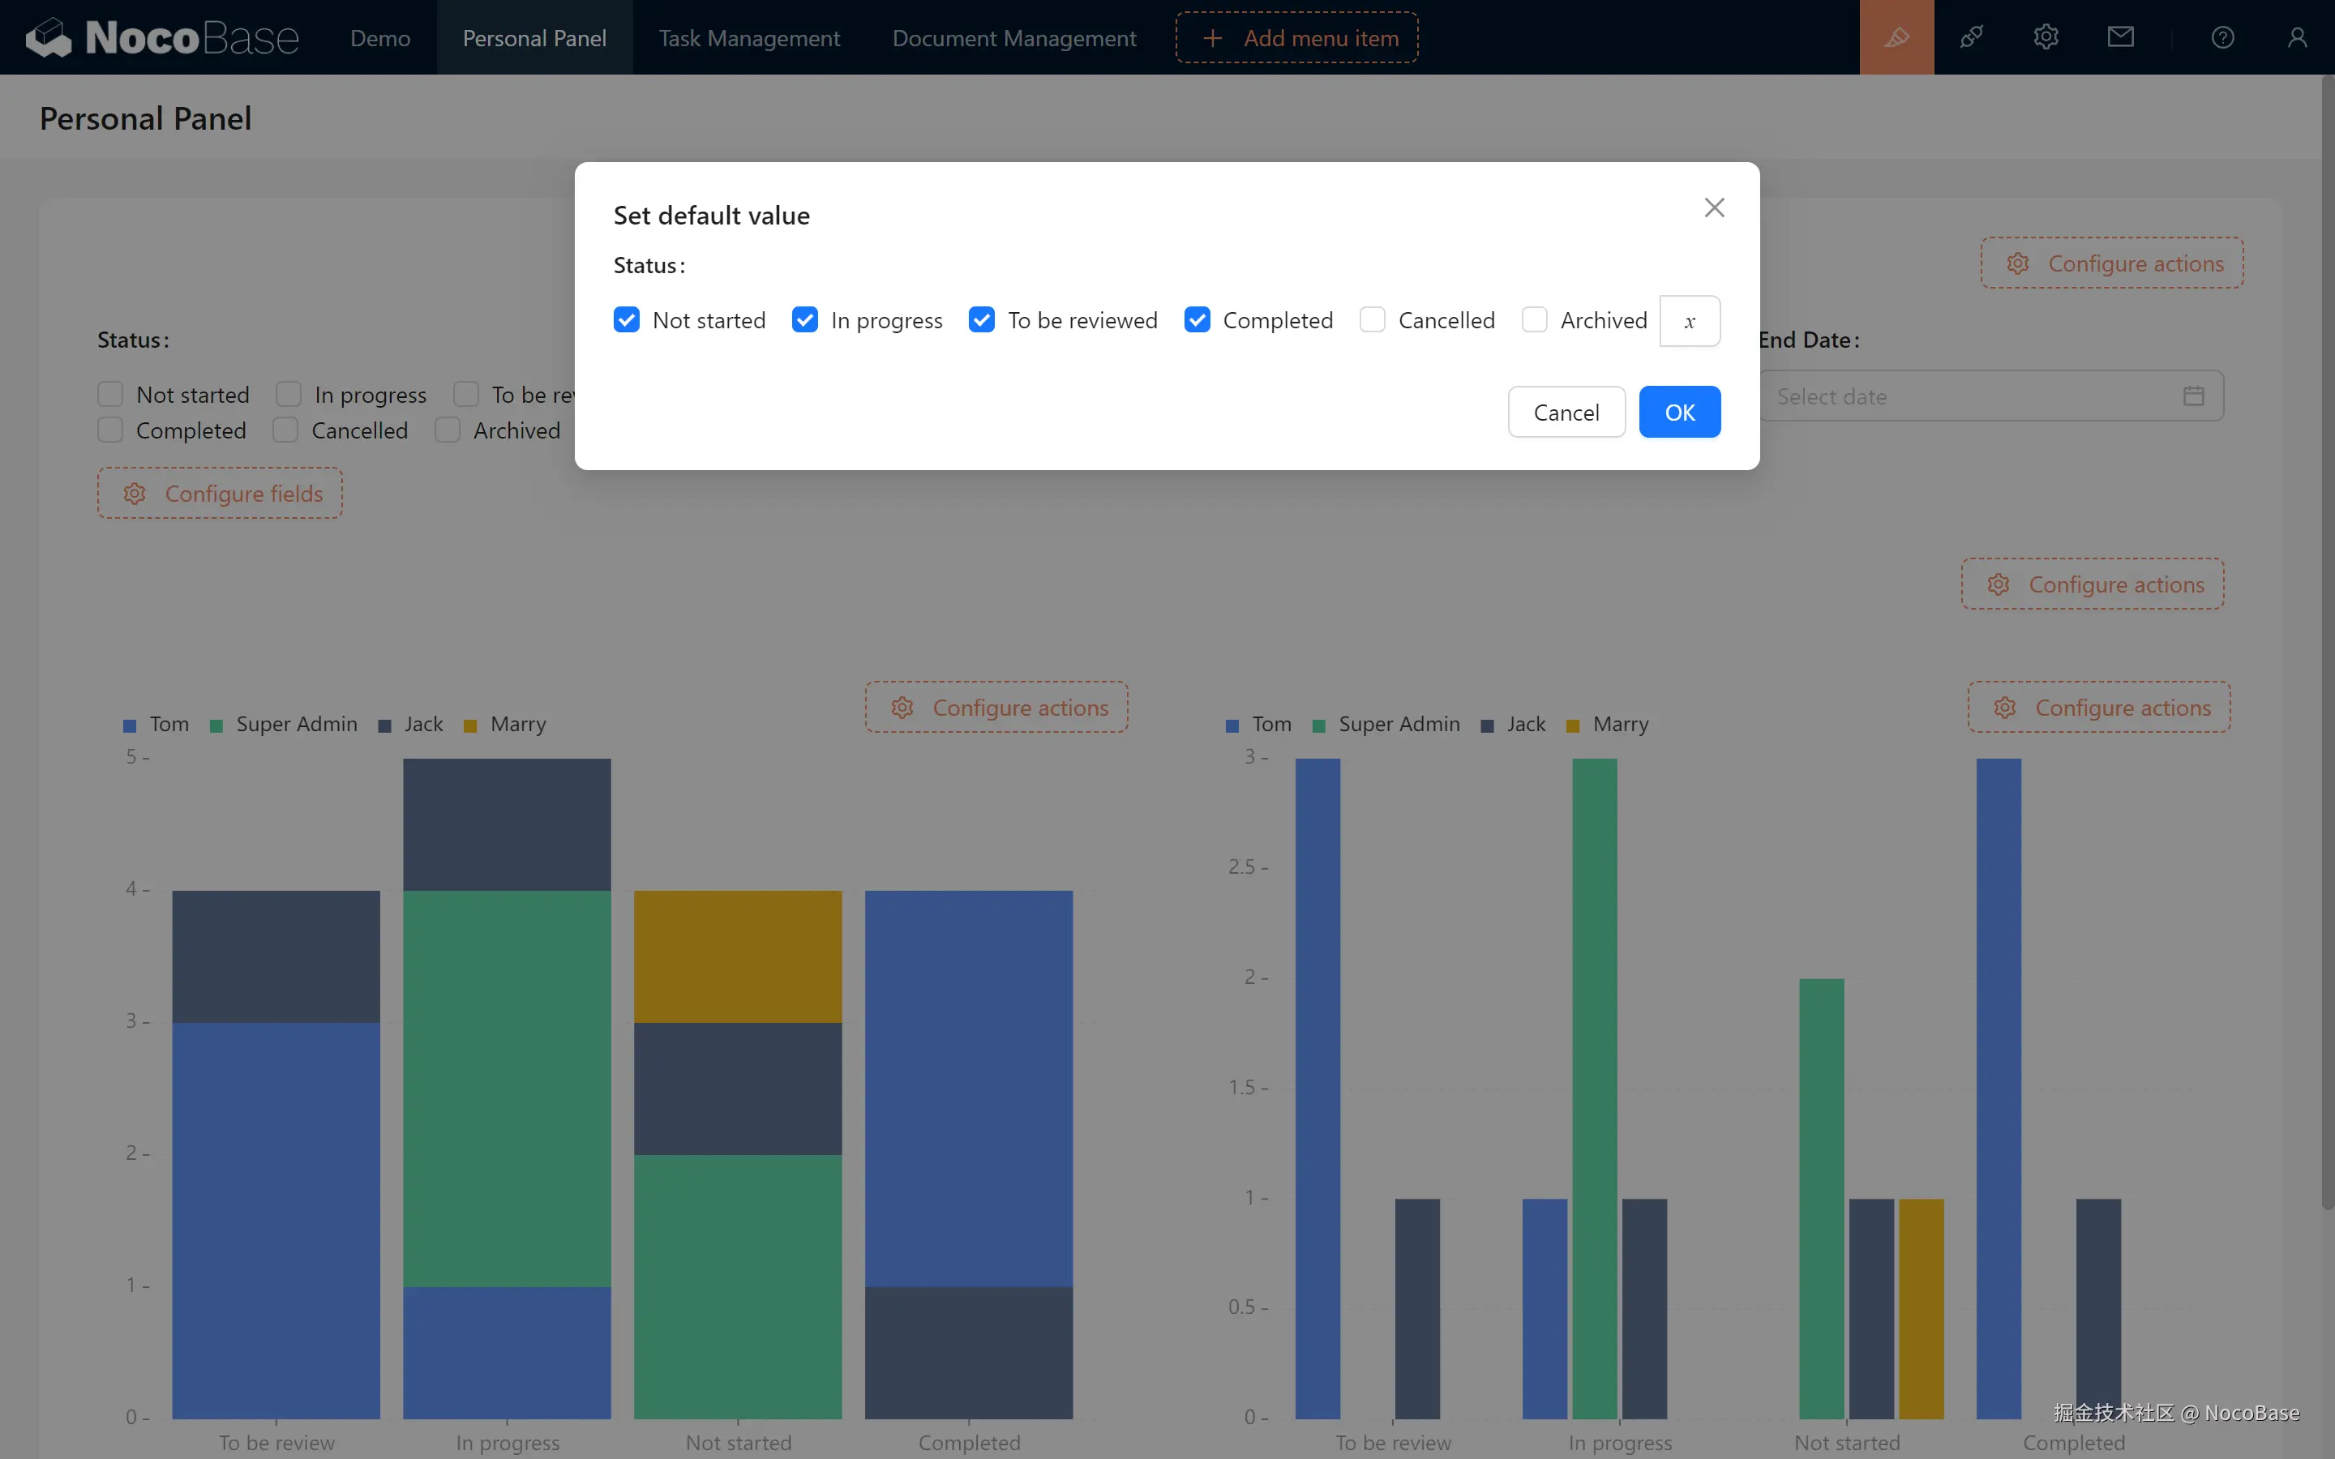Open the settings gear in top bar
The height and width of the screenshot is (1459, 2335).
pyautogui.click(x=2046, y=37)
